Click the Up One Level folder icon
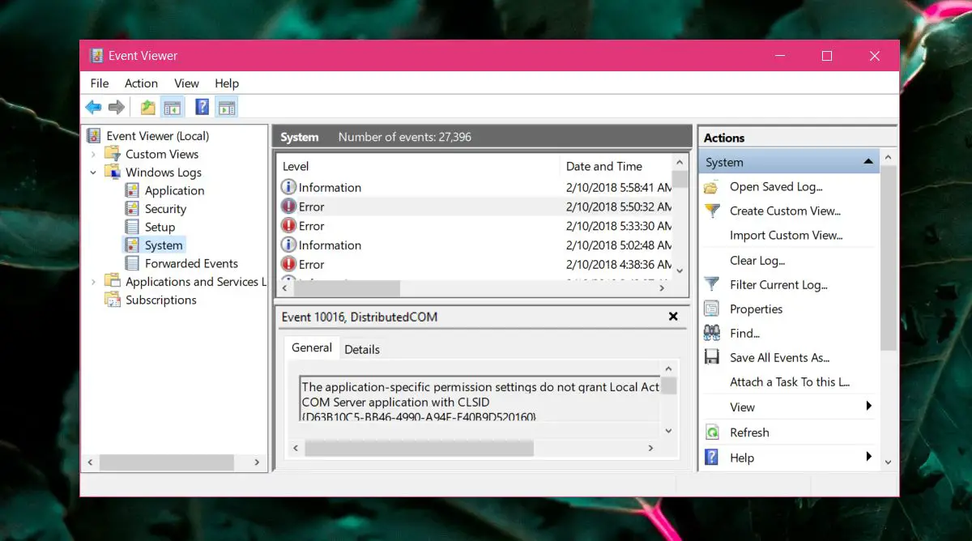 point(147,107)
